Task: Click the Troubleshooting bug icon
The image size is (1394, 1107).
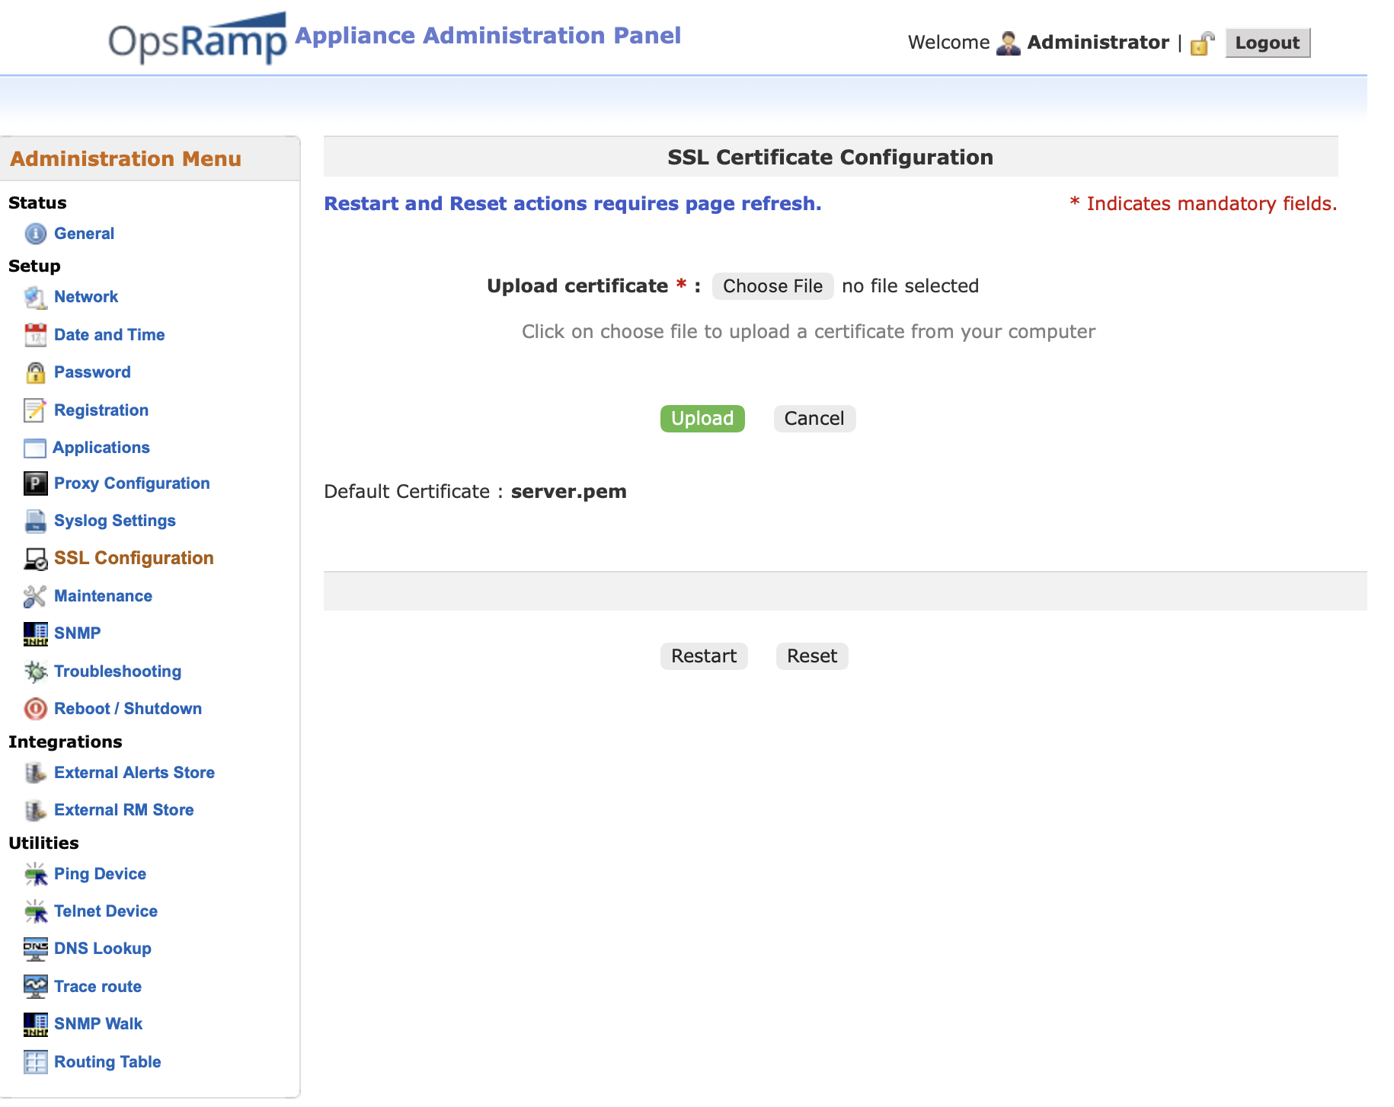Action: click(x=35, y=672)
